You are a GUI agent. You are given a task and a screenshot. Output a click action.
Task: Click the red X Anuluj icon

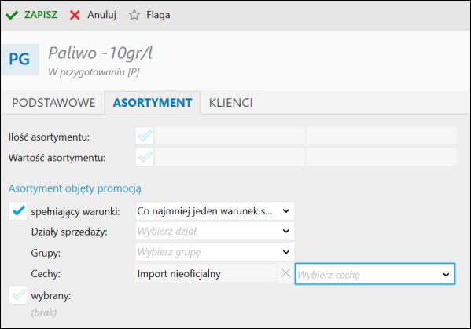click(x=75, y=15)
